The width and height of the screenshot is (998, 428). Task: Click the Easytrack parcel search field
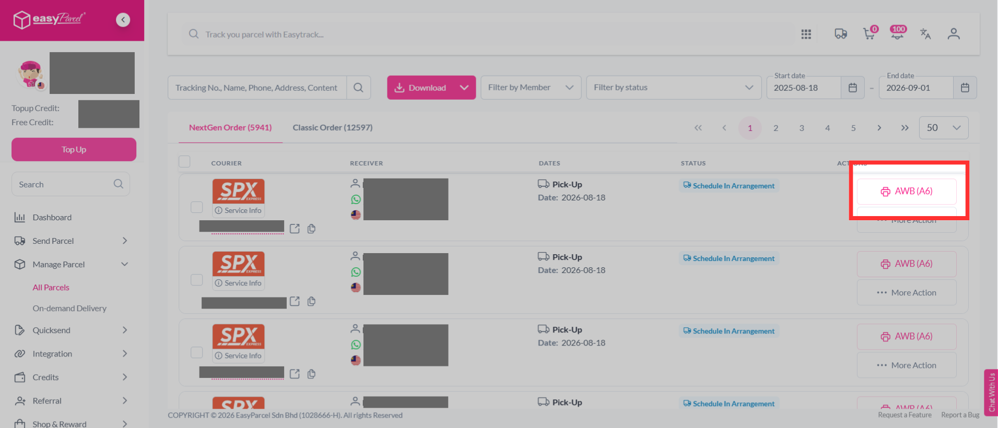pyautogui.click(x=488, y=34)
